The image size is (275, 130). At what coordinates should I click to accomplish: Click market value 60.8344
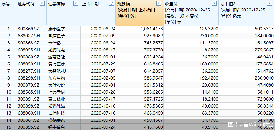click(265, 106)
